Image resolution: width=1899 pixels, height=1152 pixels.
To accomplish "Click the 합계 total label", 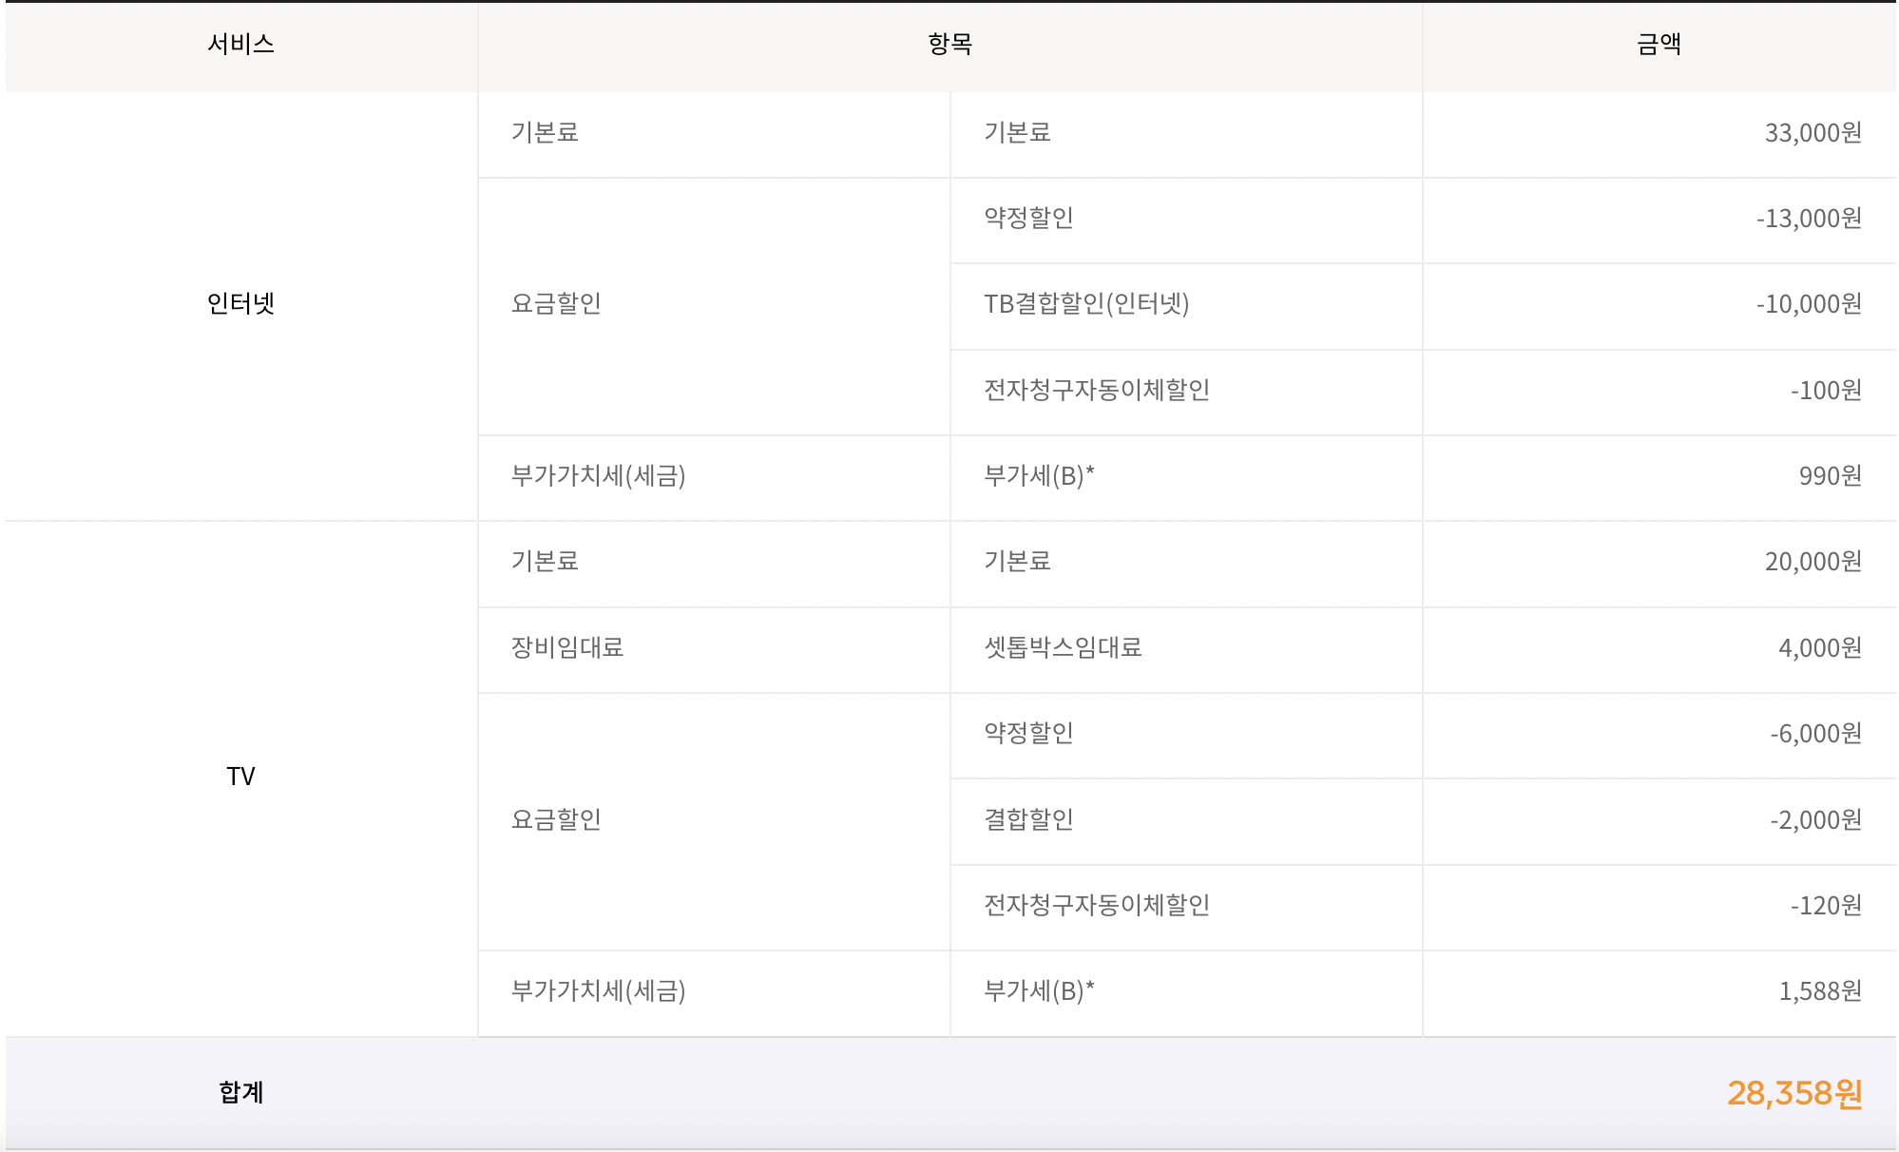I will pyautogui.click(x=240, y=1092).
